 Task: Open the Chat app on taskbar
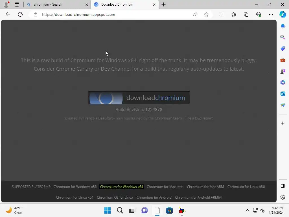[x=144, y=210]
